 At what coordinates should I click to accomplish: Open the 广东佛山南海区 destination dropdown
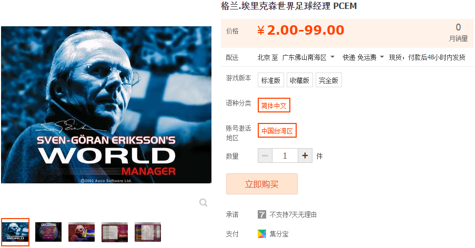(308, 57)
